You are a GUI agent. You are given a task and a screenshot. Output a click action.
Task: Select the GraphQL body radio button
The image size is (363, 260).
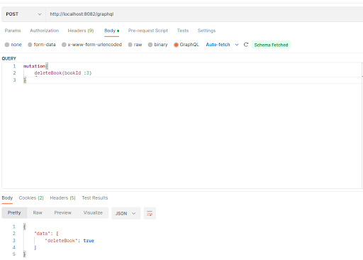tap(176, 45)
